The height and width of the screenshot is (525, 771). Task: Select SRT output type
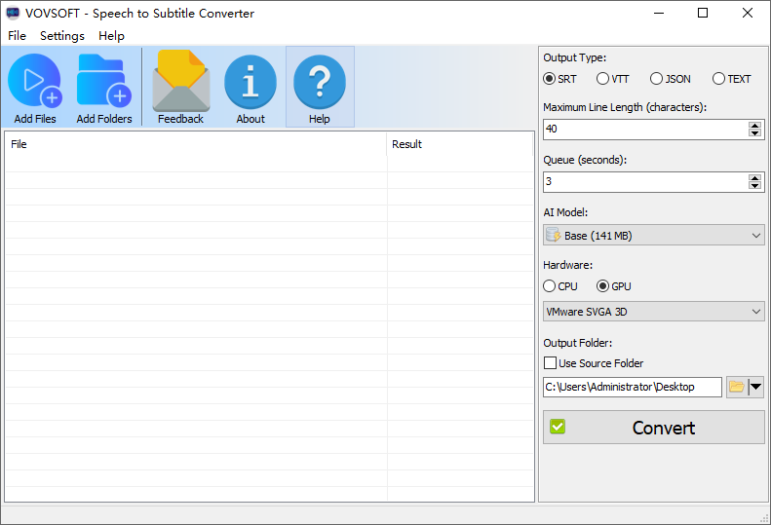point(559,79)
